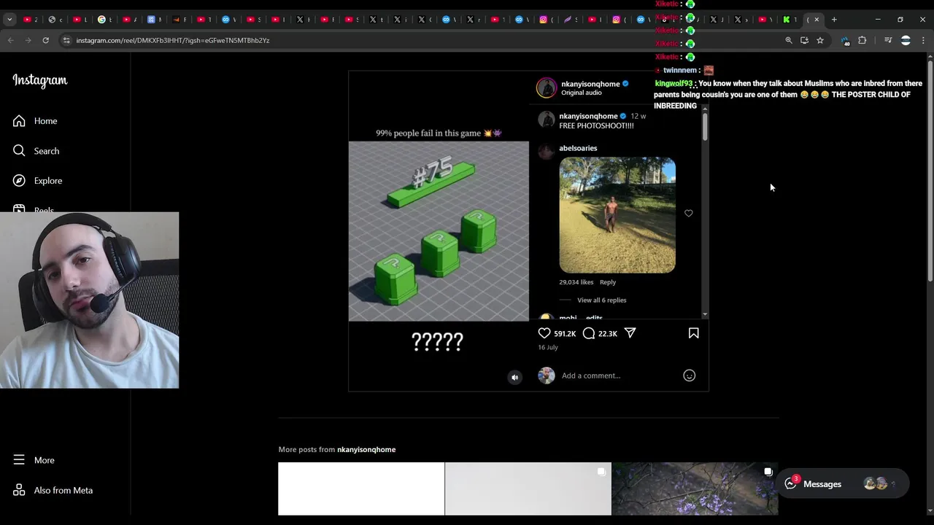Open the jacaranda flowers post thumbnail
The image size is (934, 525).
(695, 489)
